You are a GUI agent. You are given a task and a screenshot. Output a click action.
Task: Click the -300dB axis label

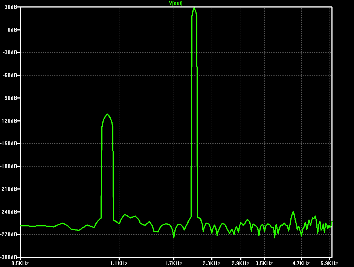pos(9,257)
